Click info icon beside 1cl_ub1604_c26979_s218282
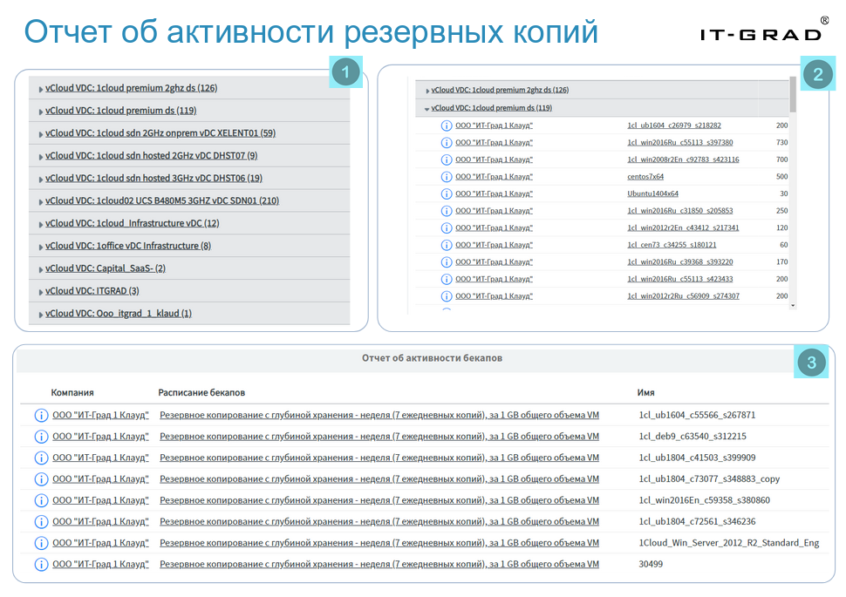This screenshot has width=846, height=597. [447, 126]
